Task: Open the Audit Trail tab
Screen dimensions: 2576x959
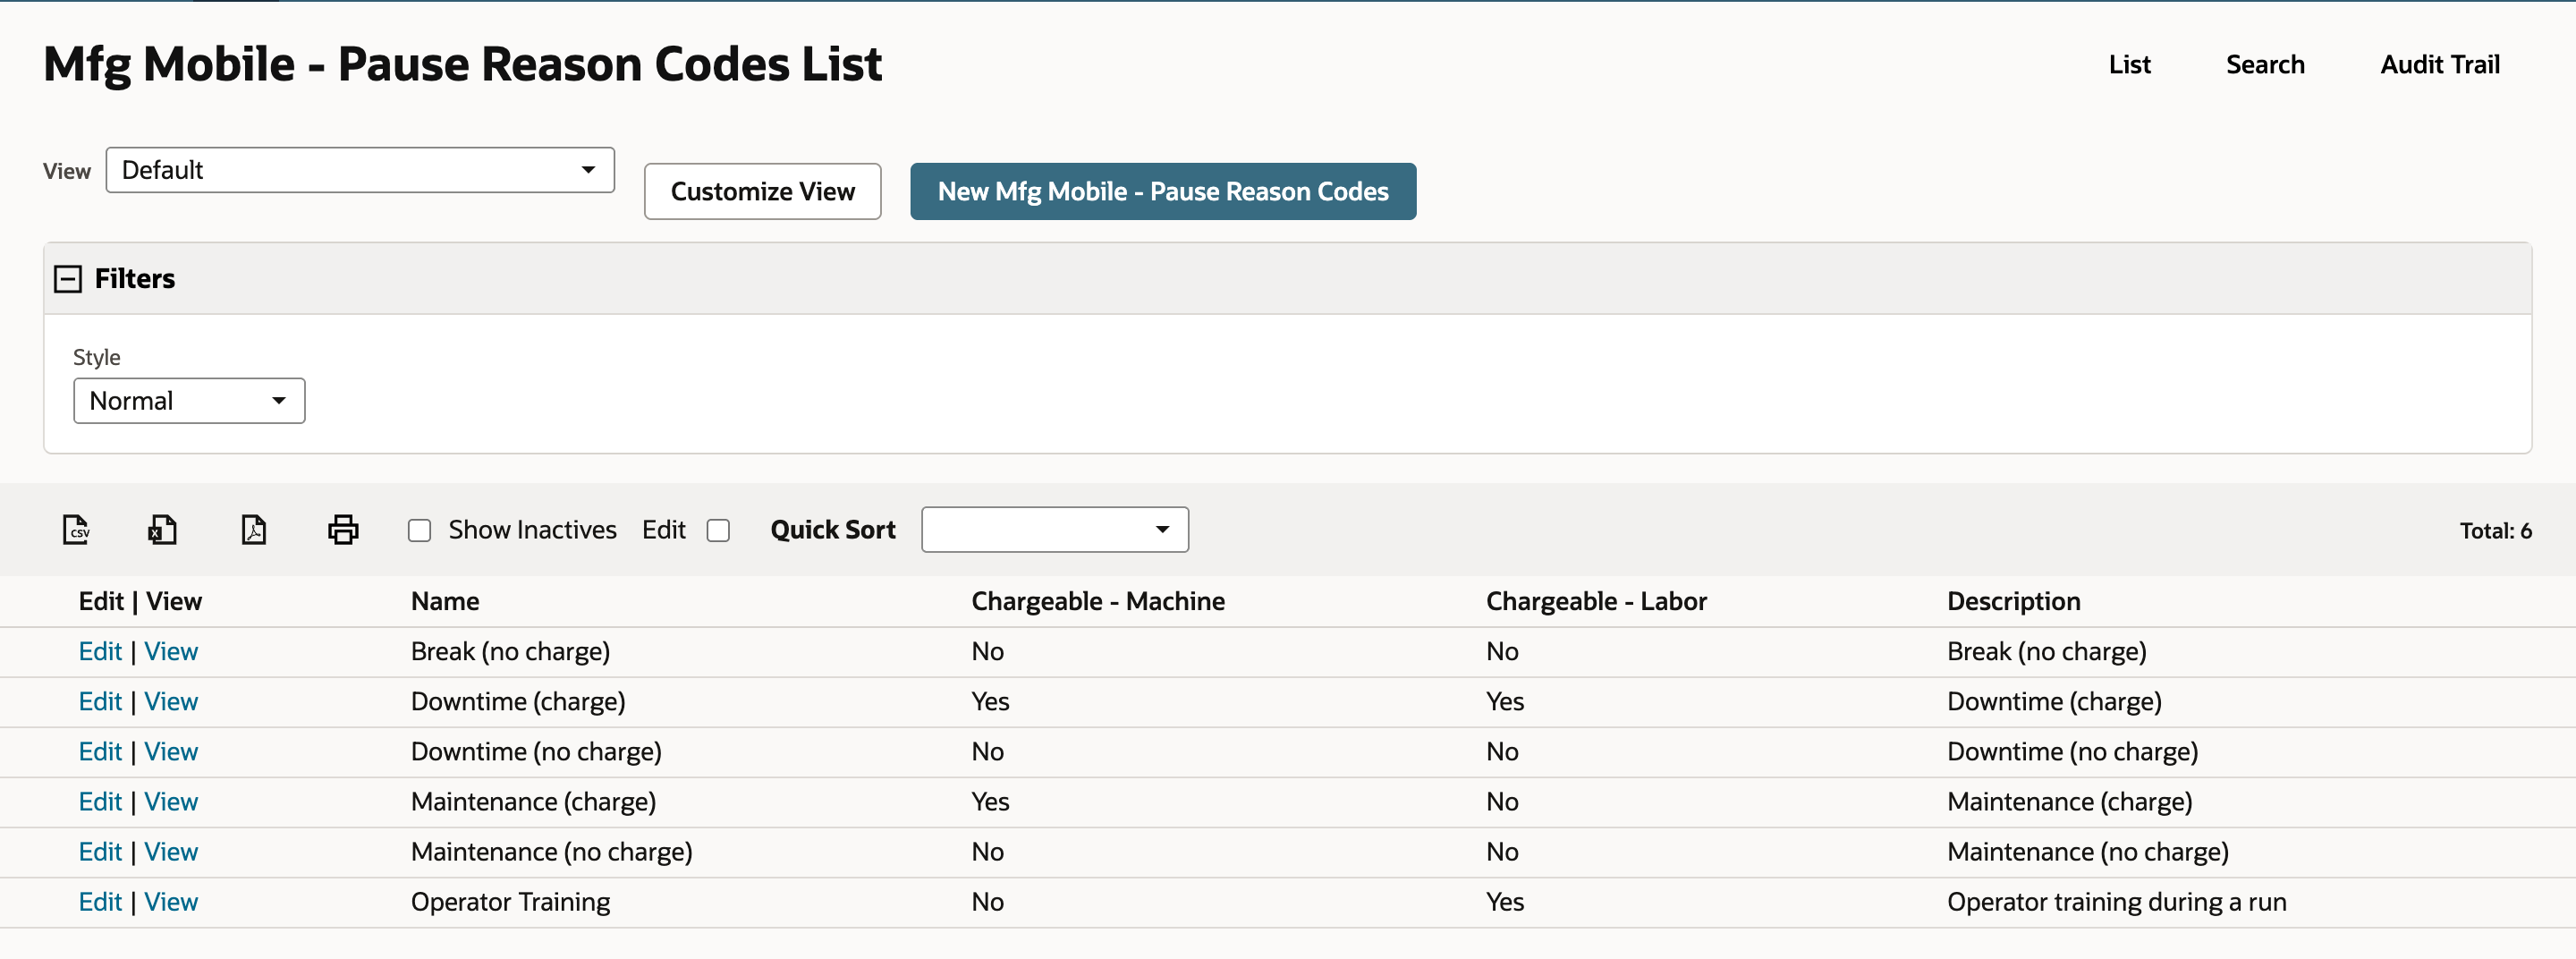Action: pyautogui.click(x=2440, y=65)
